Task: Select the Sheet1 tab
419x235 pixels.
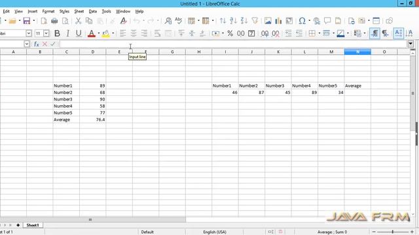Action: click(33, 225)
